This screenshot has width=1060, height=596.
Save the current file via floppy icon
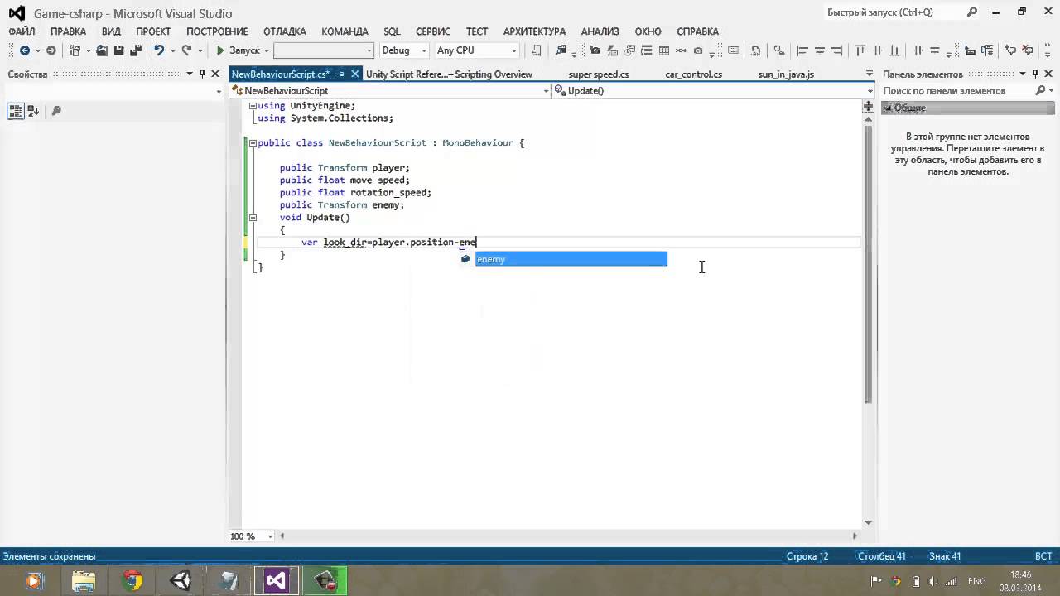tap(118, 50)
